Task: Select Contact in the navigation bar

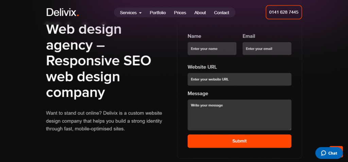Action: coord(222,13)
